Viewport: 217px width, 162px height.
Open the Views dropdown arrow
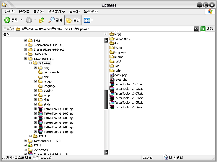(92, 20)
